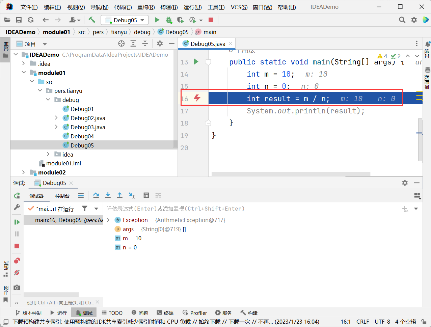Toggle the thread filter funnel icon

tap(85, 209)
